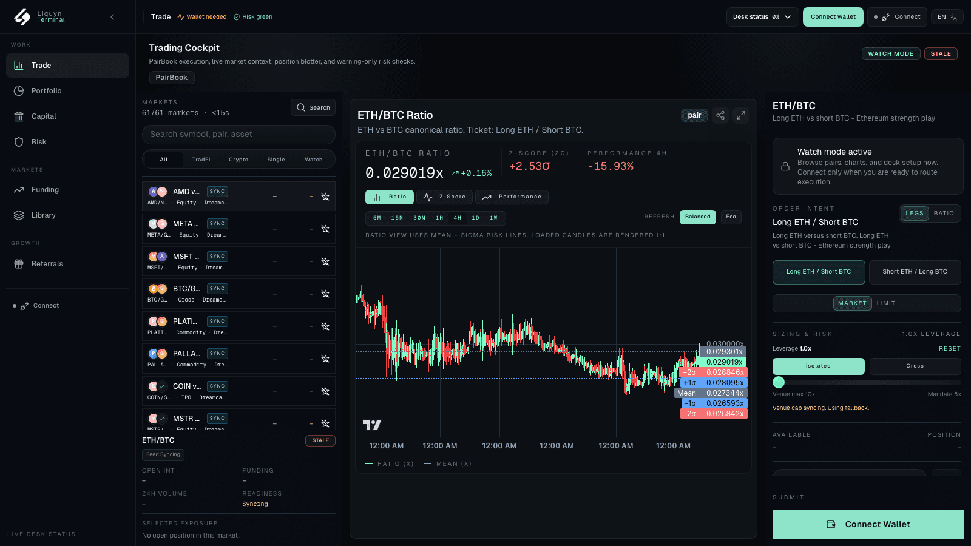
Task: Set chart interval to 5M
Action: coord(377,218)
